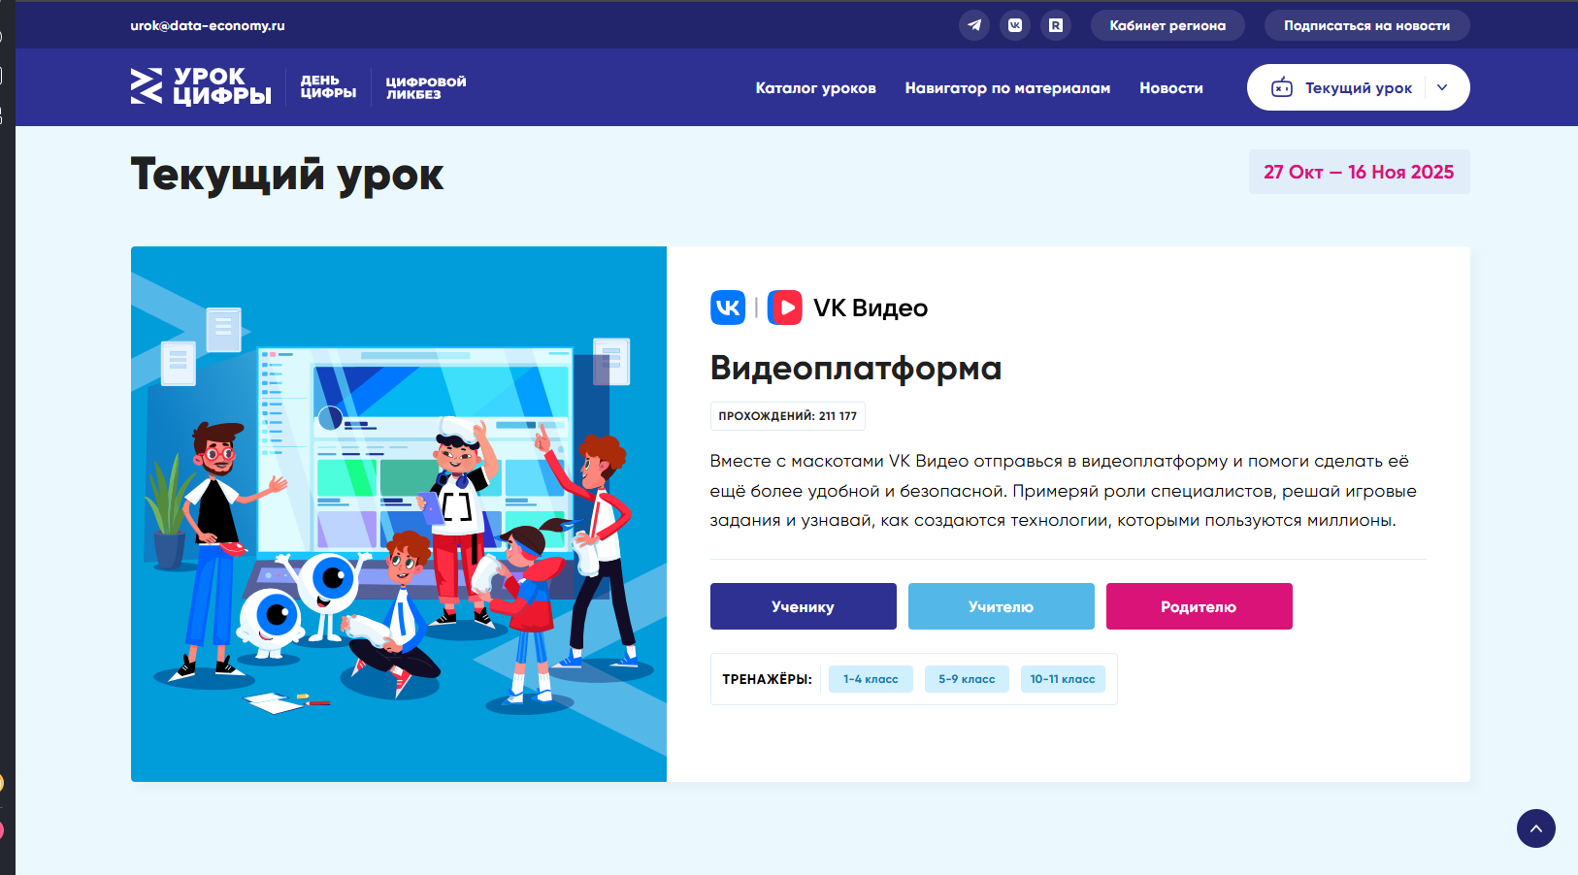
Task: Open the Telegram social icon
Action: click(x=974, y=25)
